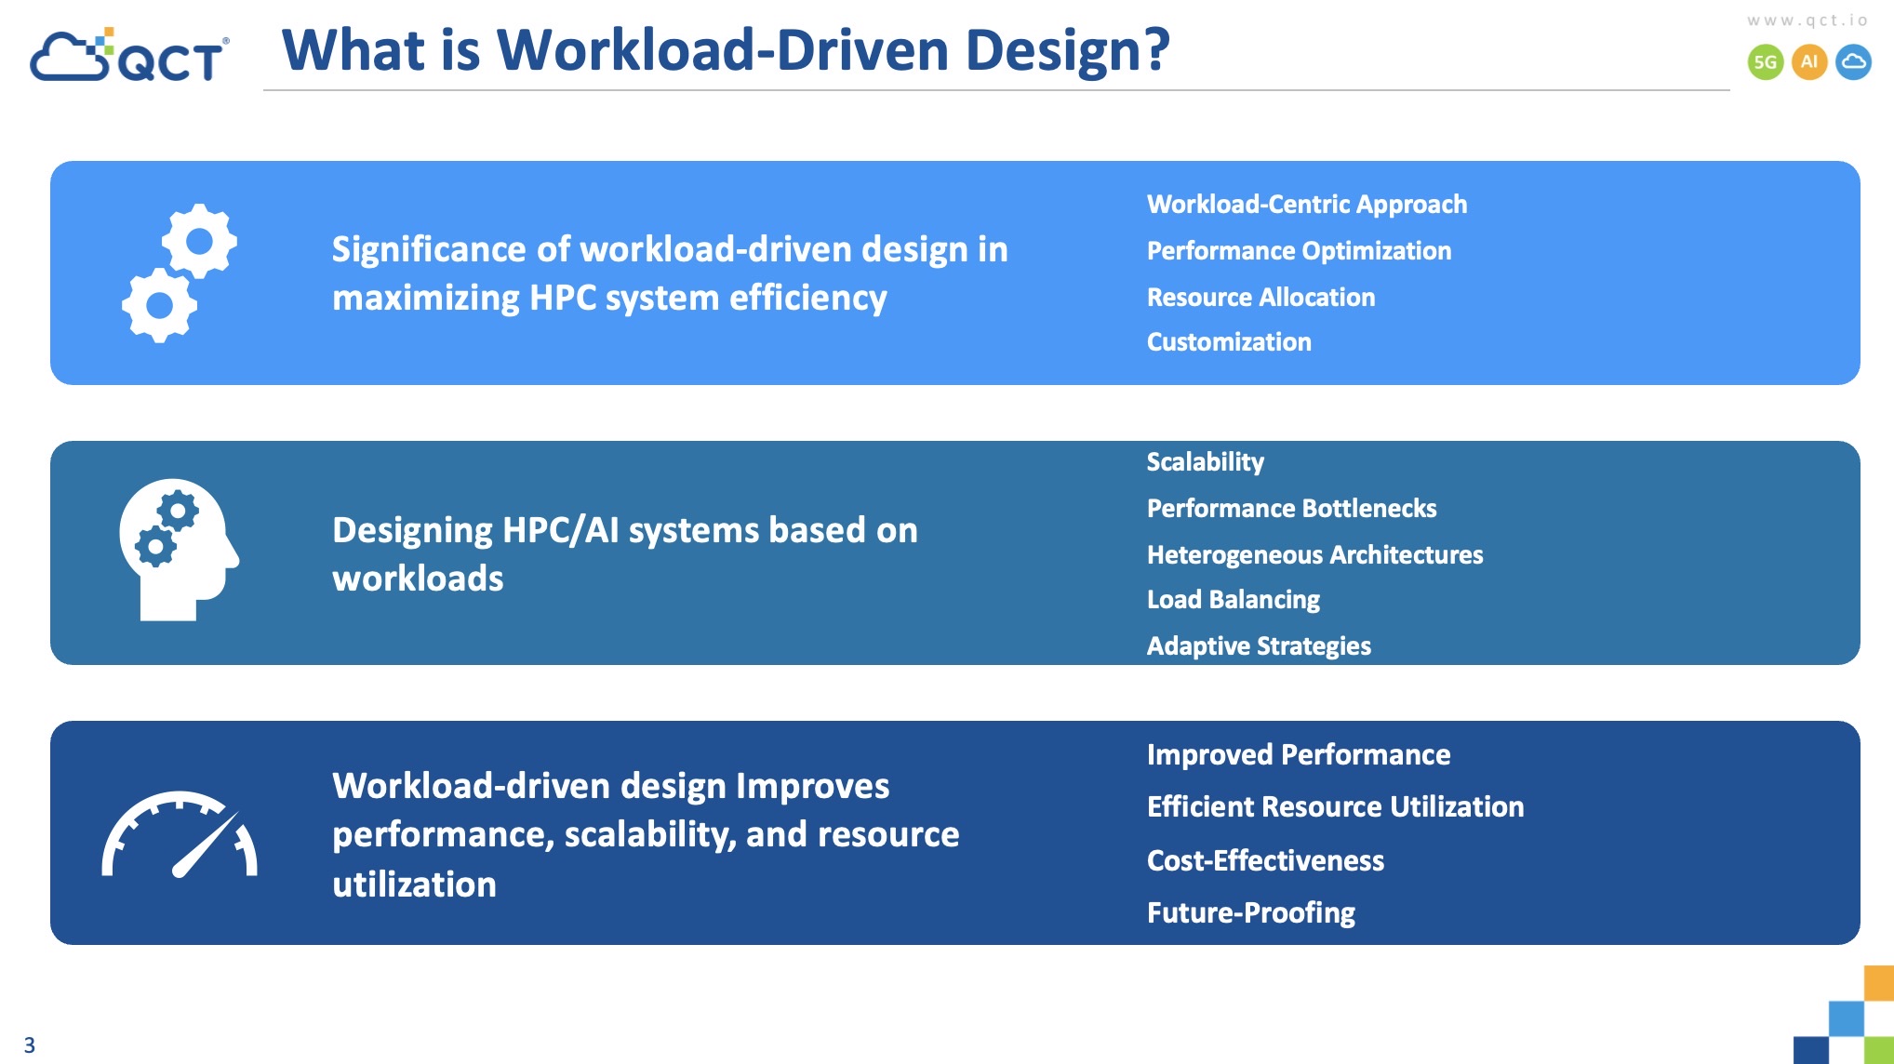Click the QCT cloud logo
The image size is (1894, 1064).
tap(128, 56)
